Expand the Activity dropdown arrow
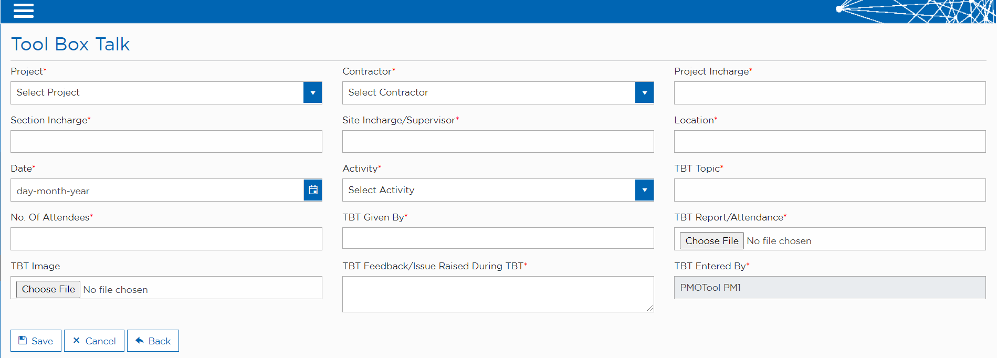The width and height of the screenshot is (997, 358). 645,190
